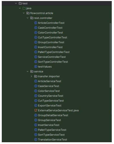Open CaskControllerTest class name
Viewport: 114px width, 144px height.
click(x=50, y=28)
